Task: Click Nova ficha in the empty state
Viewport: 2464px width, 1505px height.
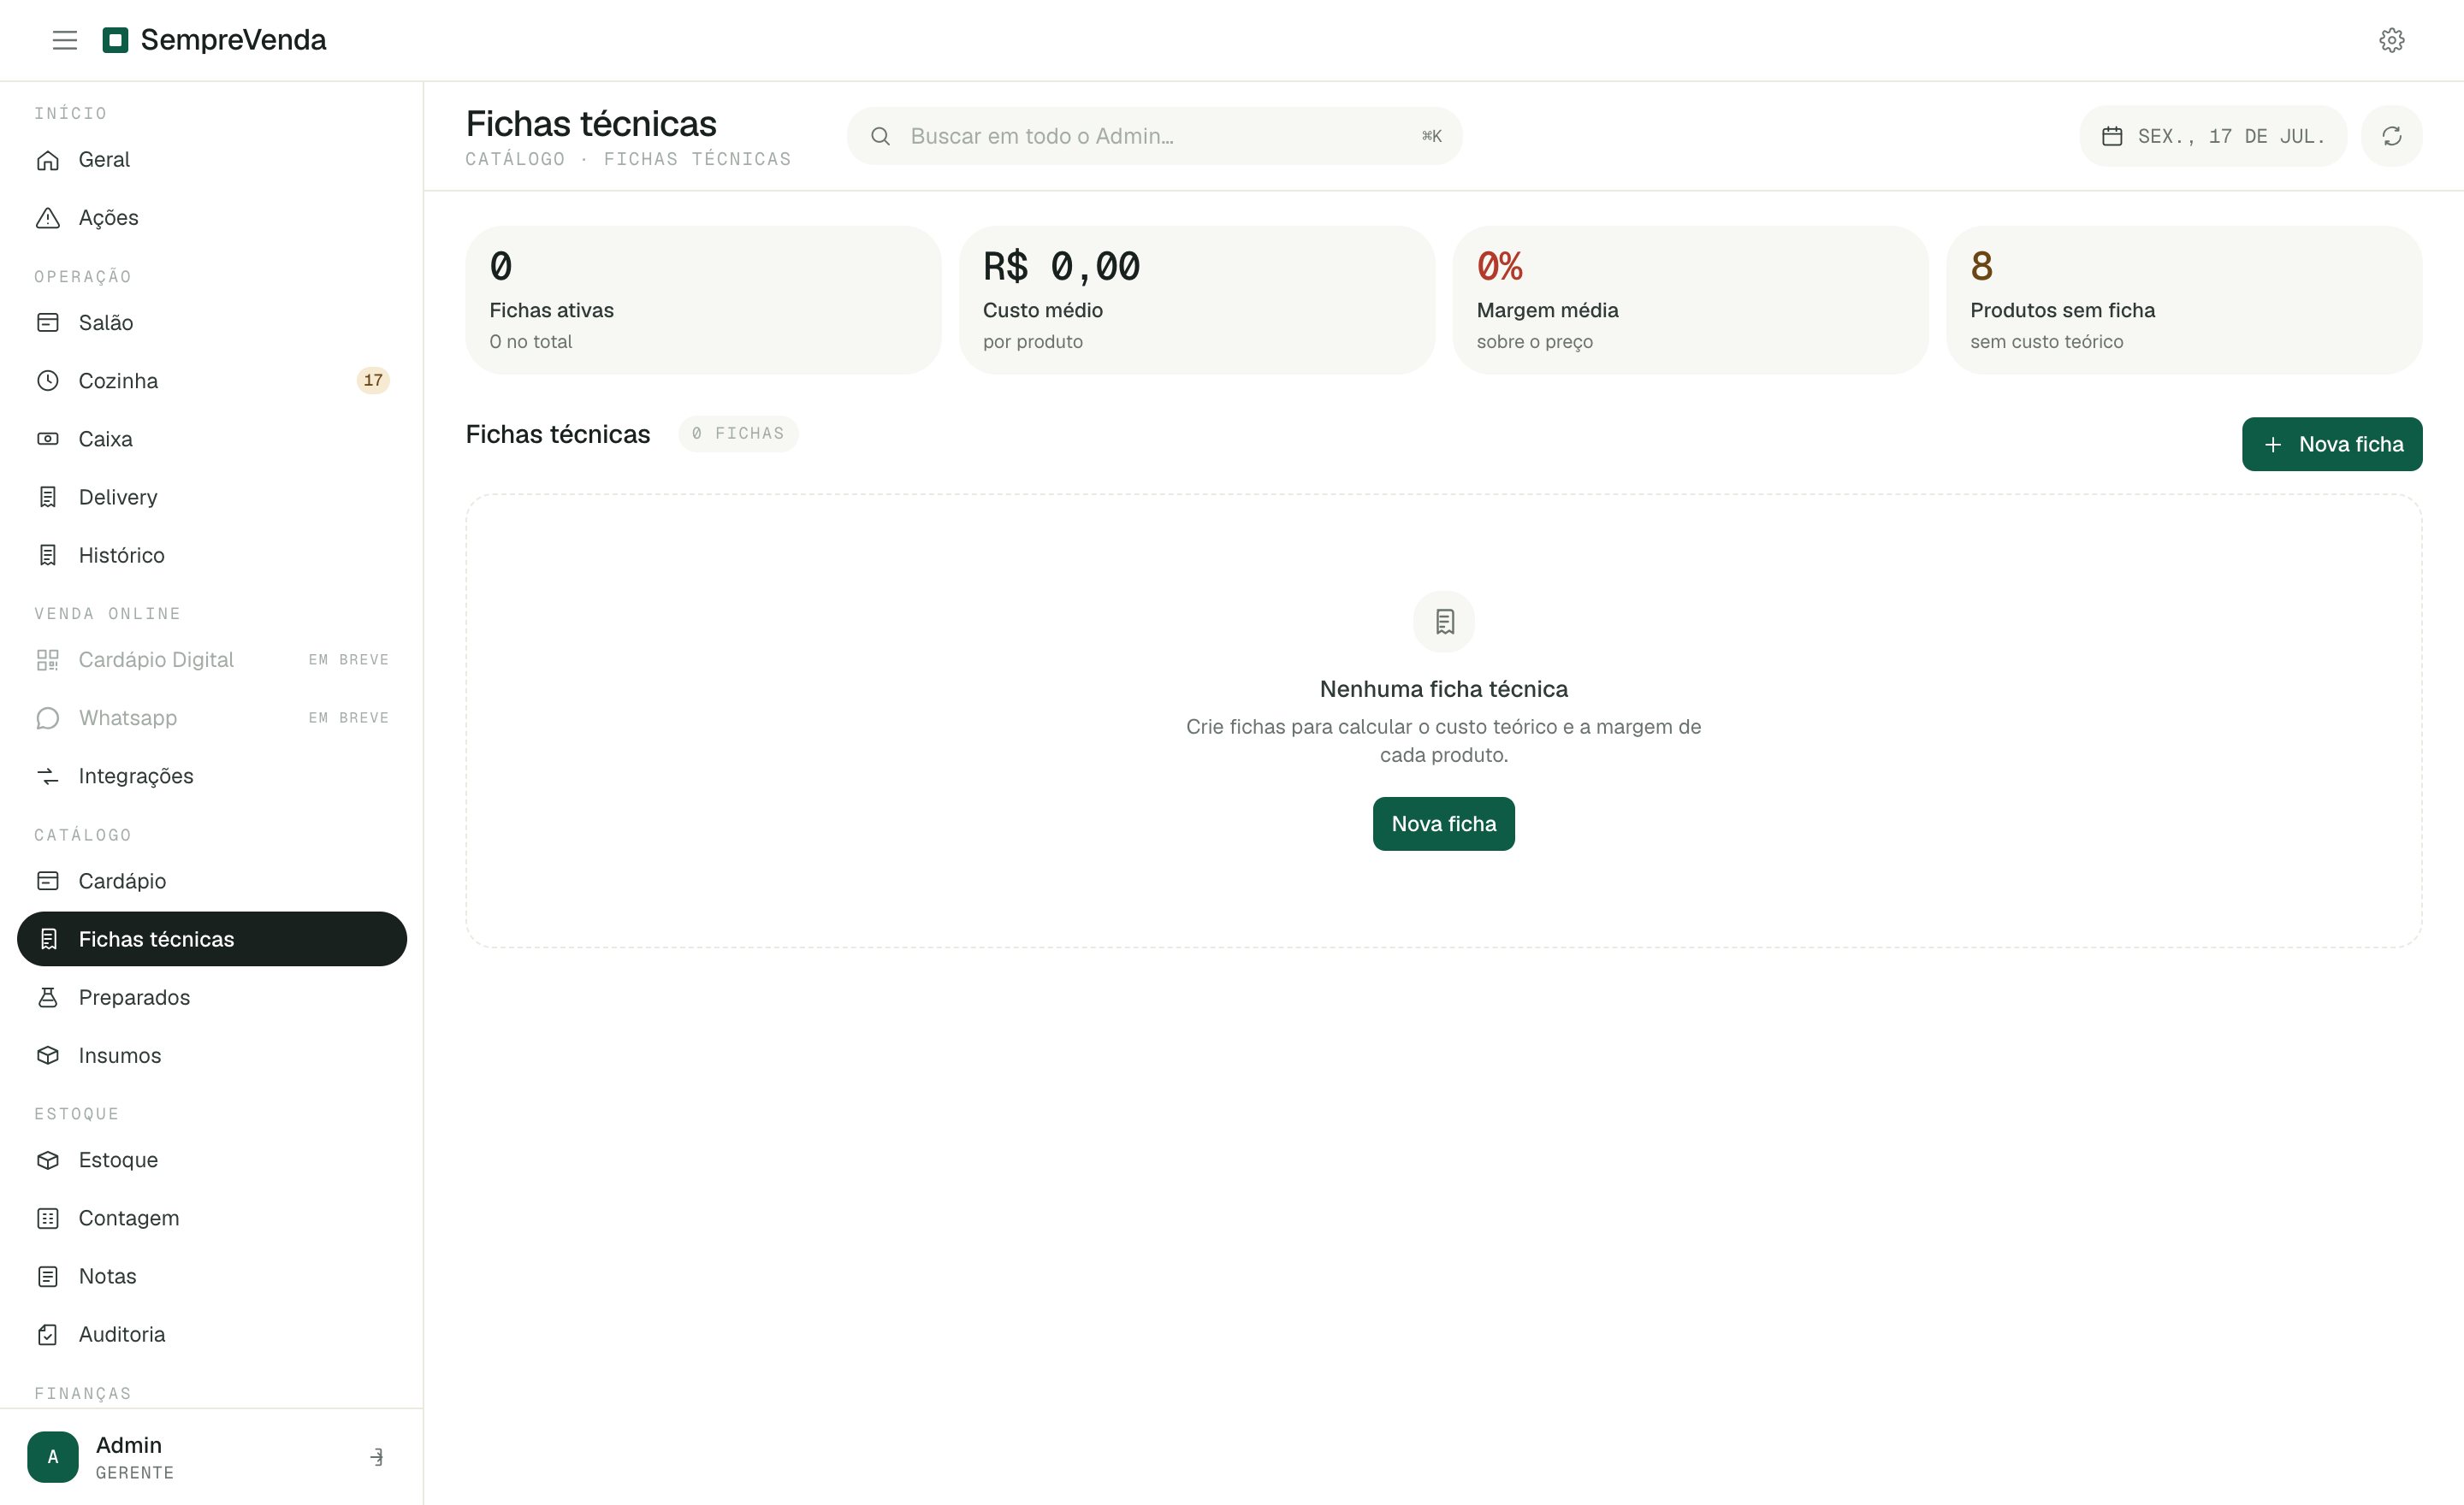Action: pyautogui.click(x=1443, y=823)
